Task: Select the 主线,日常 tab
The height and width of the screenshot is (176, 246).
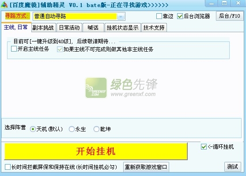Action: point(16,27)
